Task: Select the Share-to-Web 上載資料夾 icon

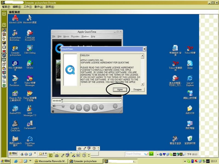Action: pos(15,96)
